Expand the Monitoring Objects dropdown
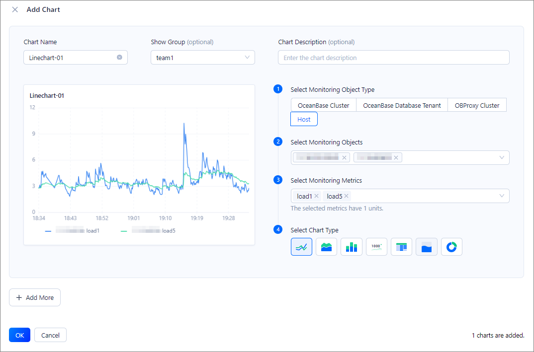 (x=501, y=158)
